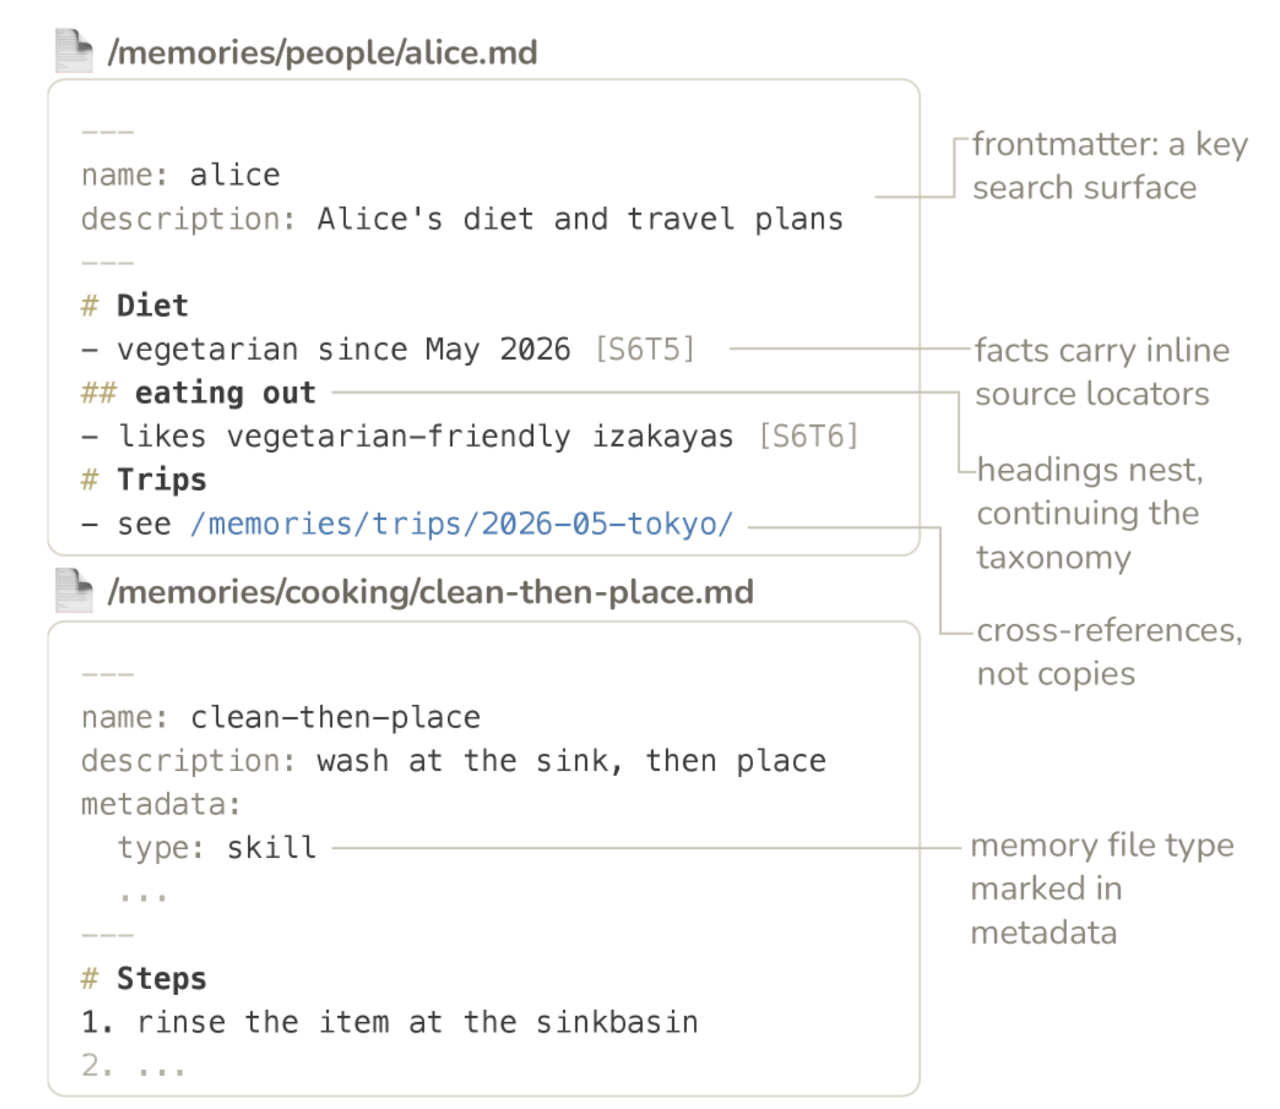Select the [S6T6] source locator
The width and height of the screenshot is (1280, 1109).
809,436
